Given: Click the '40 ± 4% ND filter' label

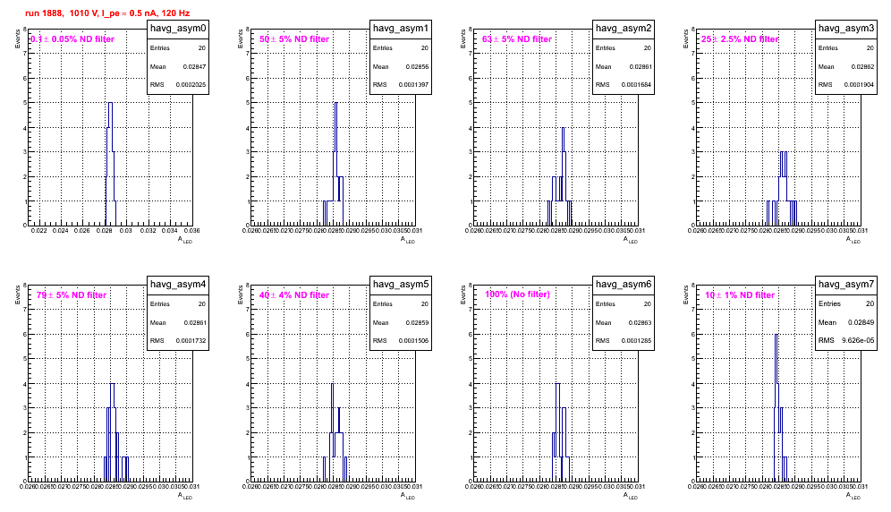Looking at the screenshot, I should (x=294, y=295).
